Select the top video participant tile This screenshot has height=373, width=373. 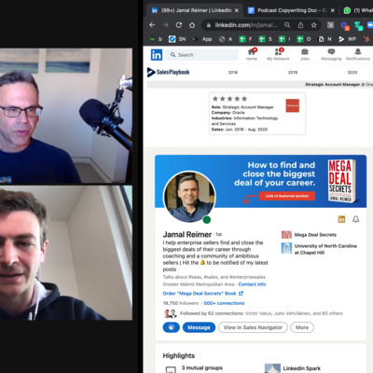click(x=66, y=116)
